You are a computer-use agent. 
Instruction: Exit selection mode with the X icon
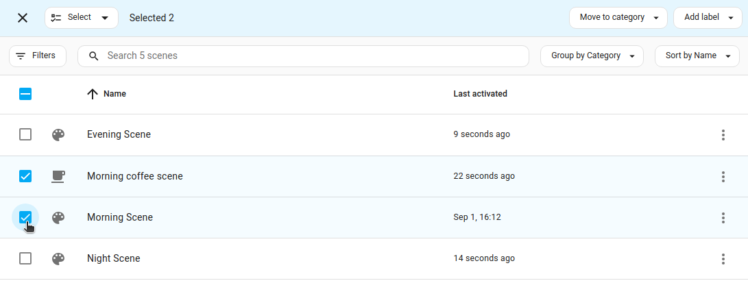23,18
